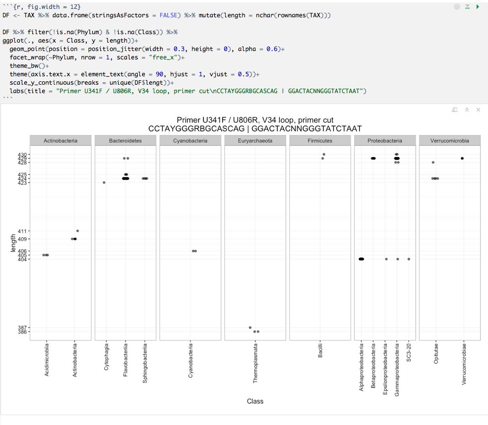Run all chunks above this chunk
This screenshot has width=488, height=425.
pos(468,6)
